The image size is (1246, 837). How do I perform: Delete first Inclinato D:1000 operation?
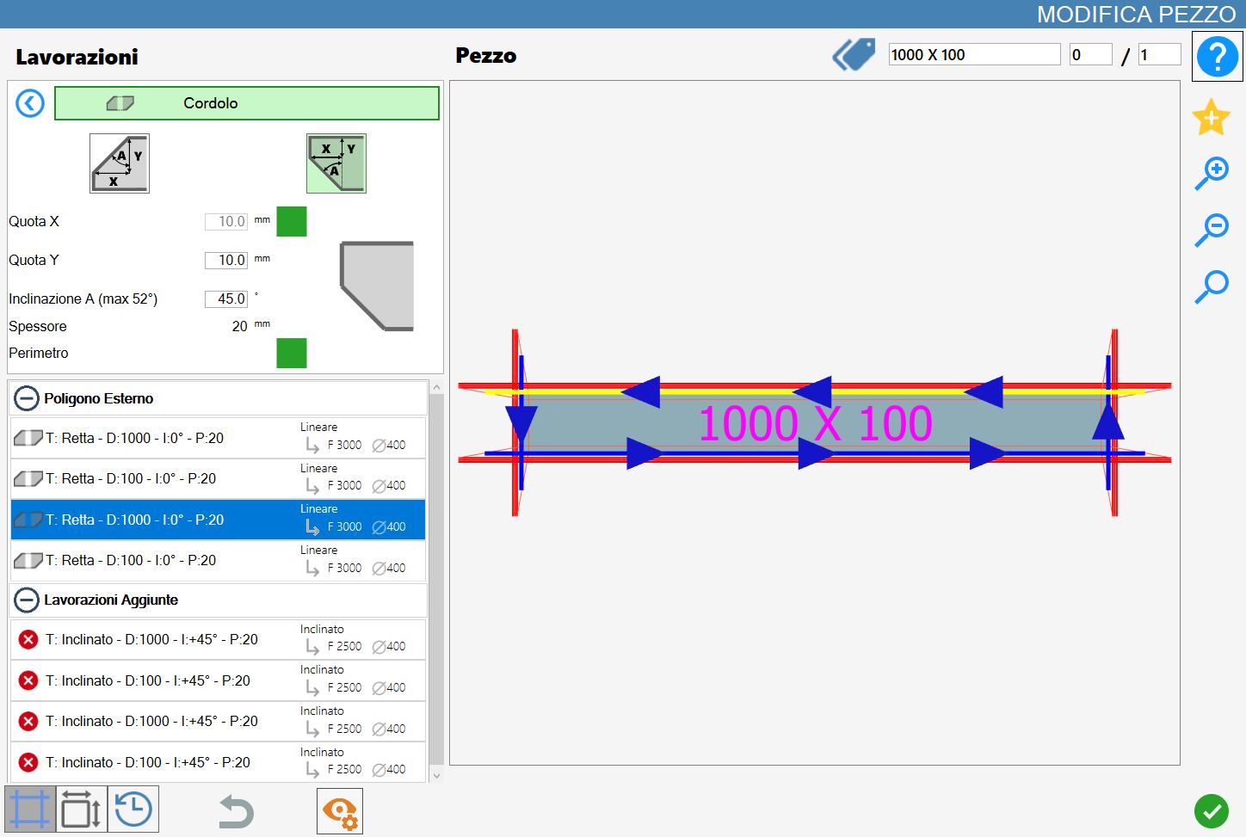click(x=28, y=639)
